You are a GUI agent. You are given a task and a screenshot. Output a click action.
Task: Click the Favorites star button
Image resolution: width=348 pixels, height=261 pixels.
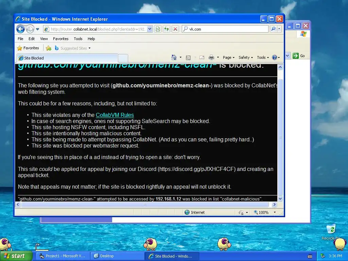[x=28, y=48]
